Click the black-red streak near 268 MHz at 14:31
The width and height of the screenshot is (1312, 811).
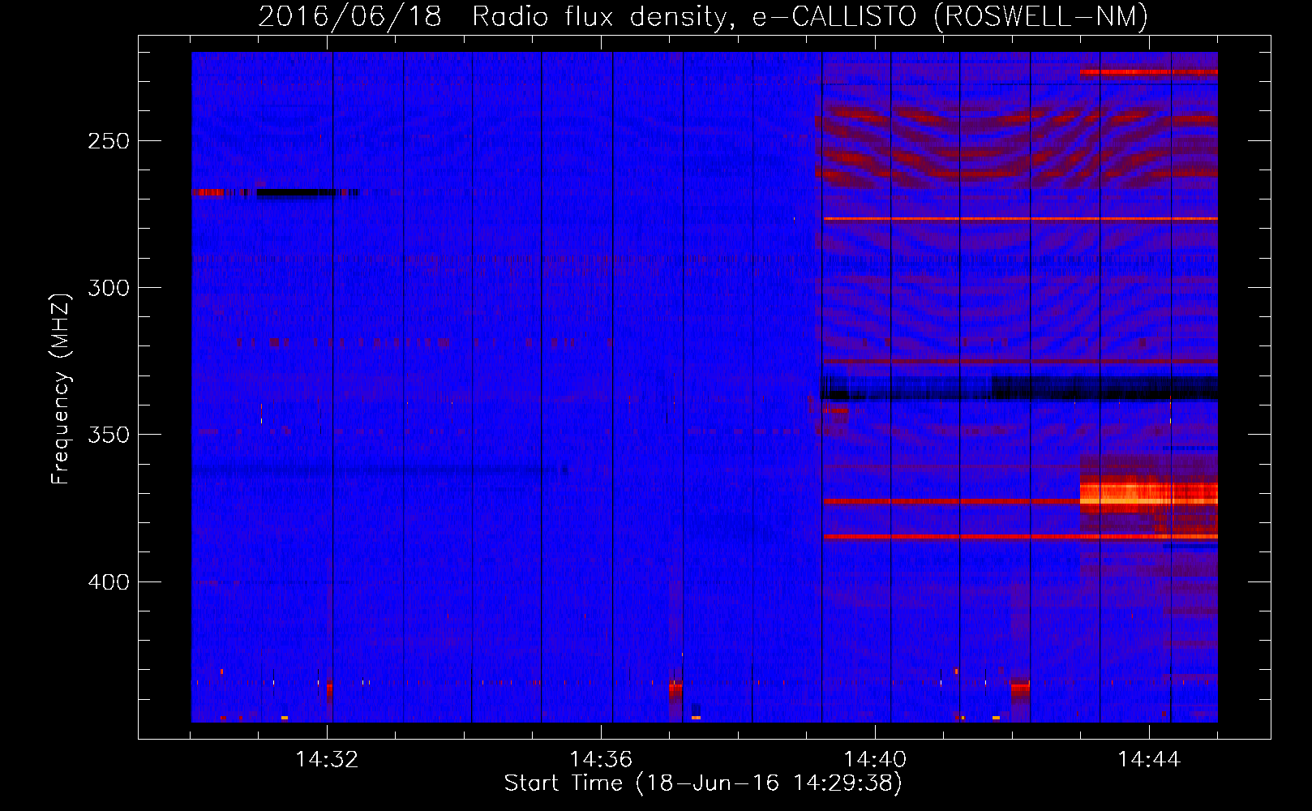(276, 193)
